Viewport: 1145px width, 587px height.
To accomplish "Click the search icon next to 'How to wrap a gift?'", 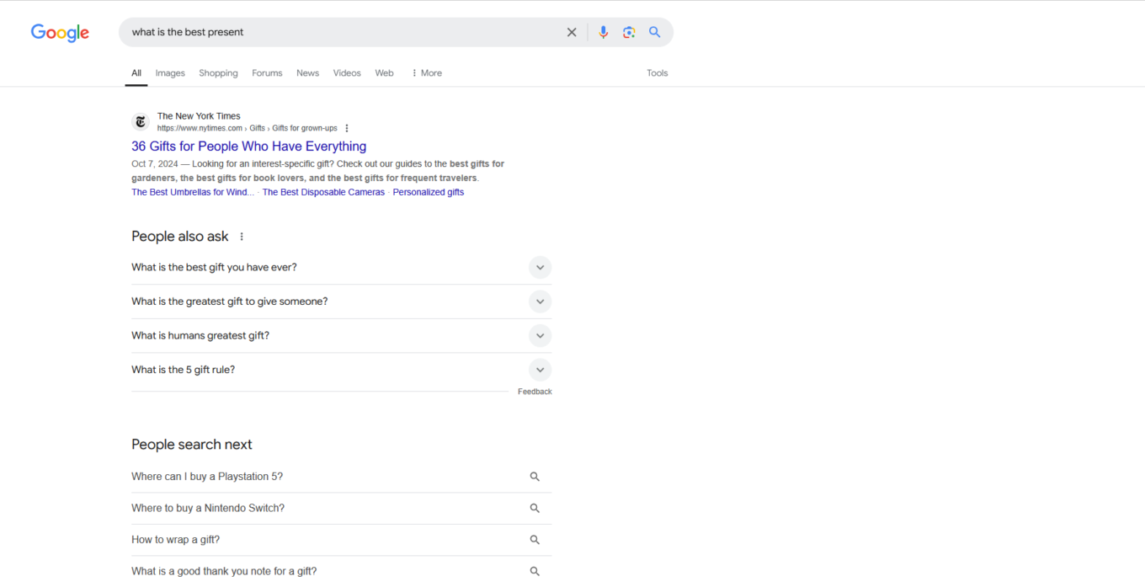I will tap(535, 539).
